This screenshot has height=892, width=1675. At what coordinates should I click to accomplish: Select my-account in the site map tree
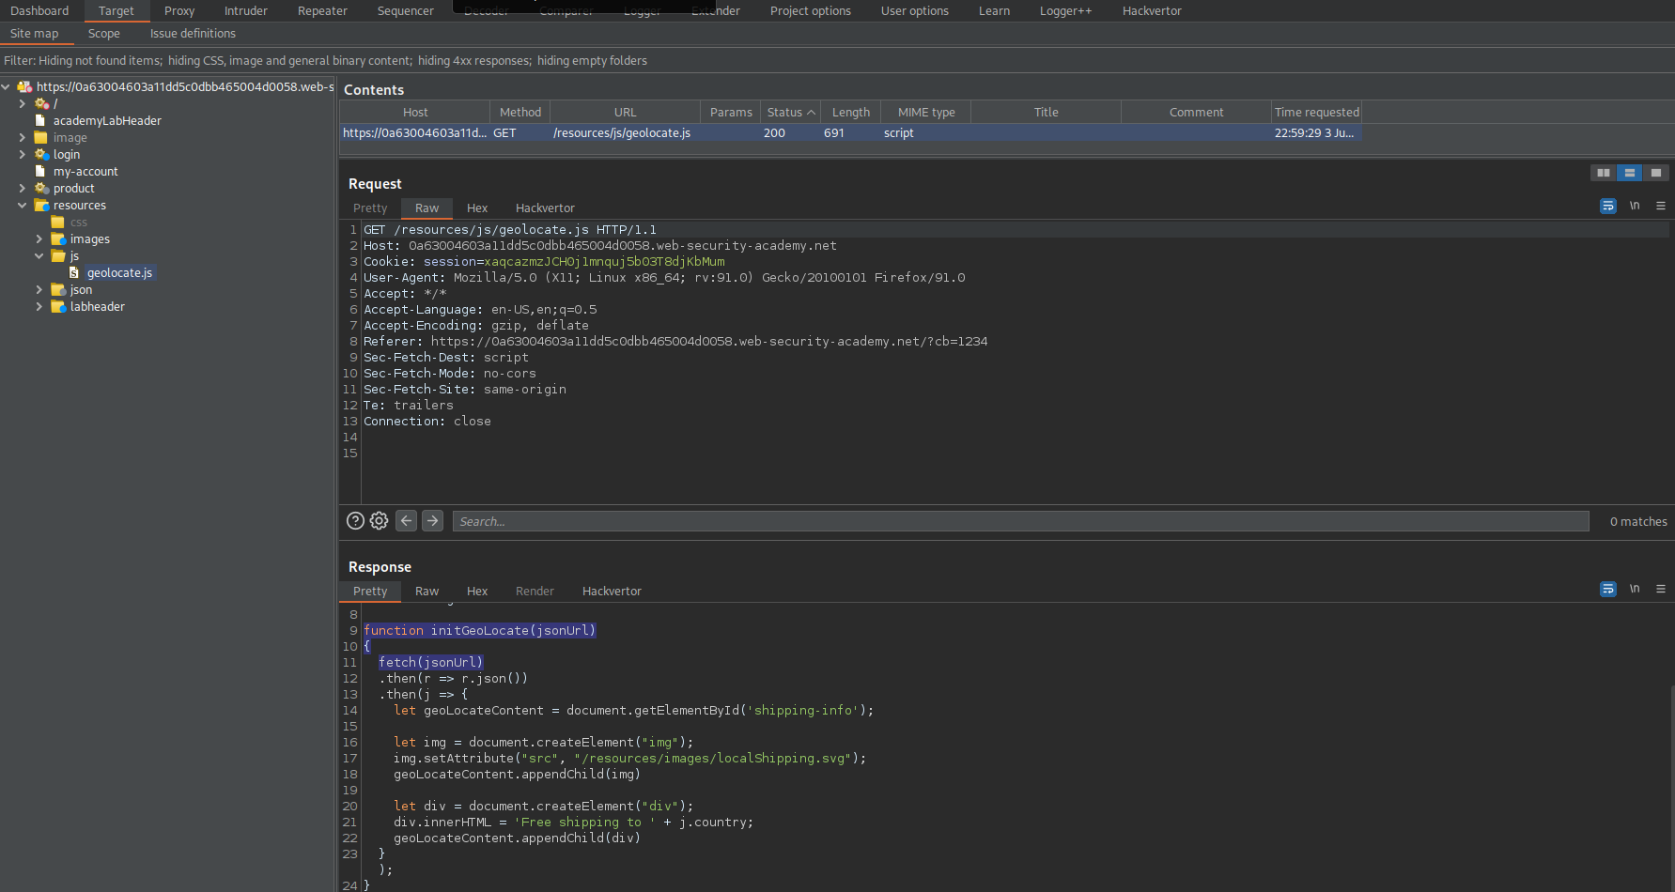[85, 171]
